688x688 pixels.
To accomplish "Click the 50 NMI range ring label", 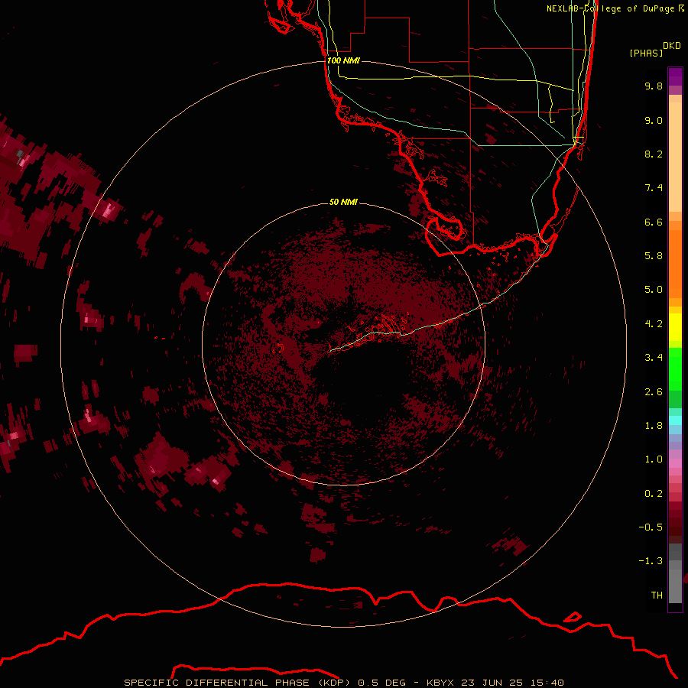I will coord(343,203).
